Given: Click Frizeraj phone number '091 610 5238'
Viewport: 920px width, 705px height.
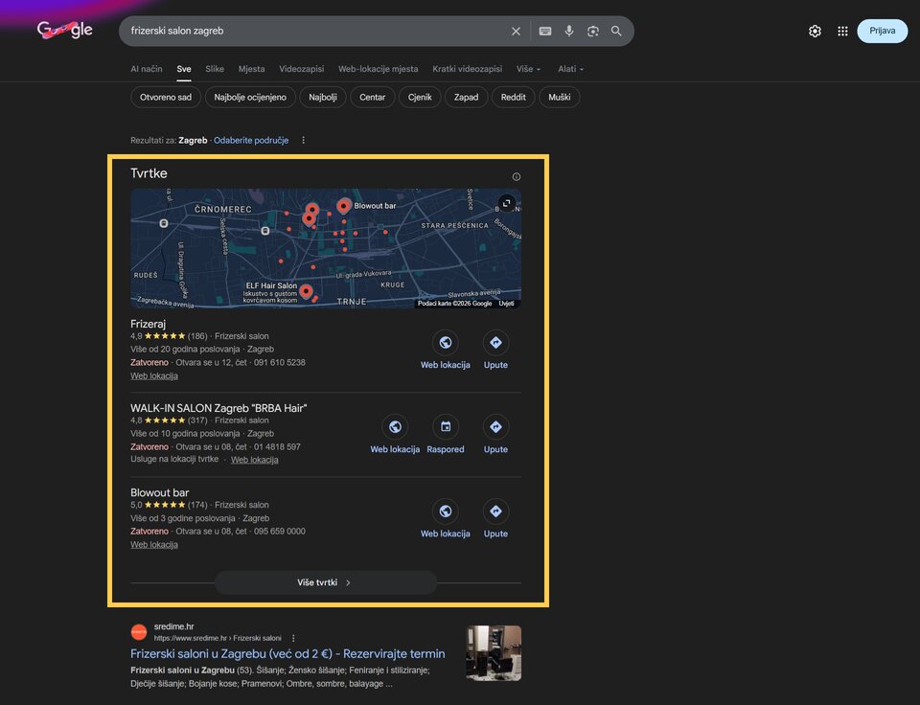Looking at the screenshot, I should click(x=279, y=362).
